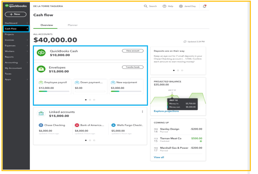Click the Transfer funds button
This screenshot has width=258, height=174.
point(133,67)
